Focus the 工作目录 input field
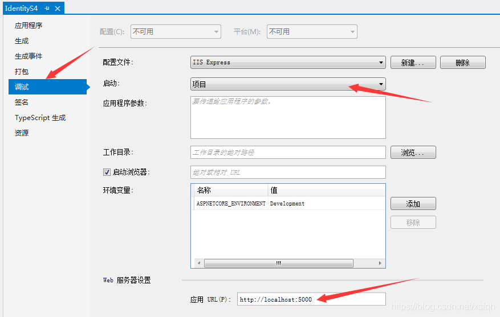Screen dimensions: 500x317 click(288, 152)
